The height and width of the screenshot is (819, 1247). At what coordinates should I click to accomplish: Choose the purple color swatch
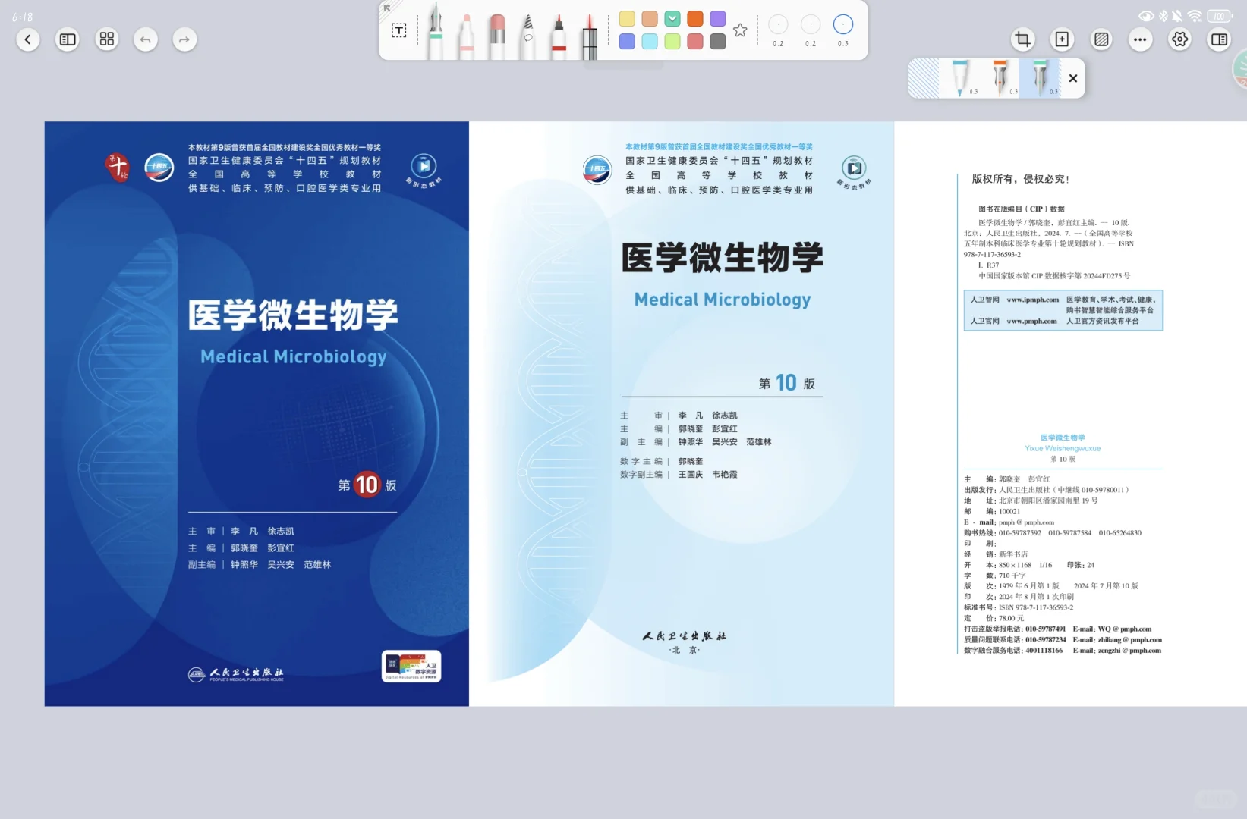tap(718, 19)
